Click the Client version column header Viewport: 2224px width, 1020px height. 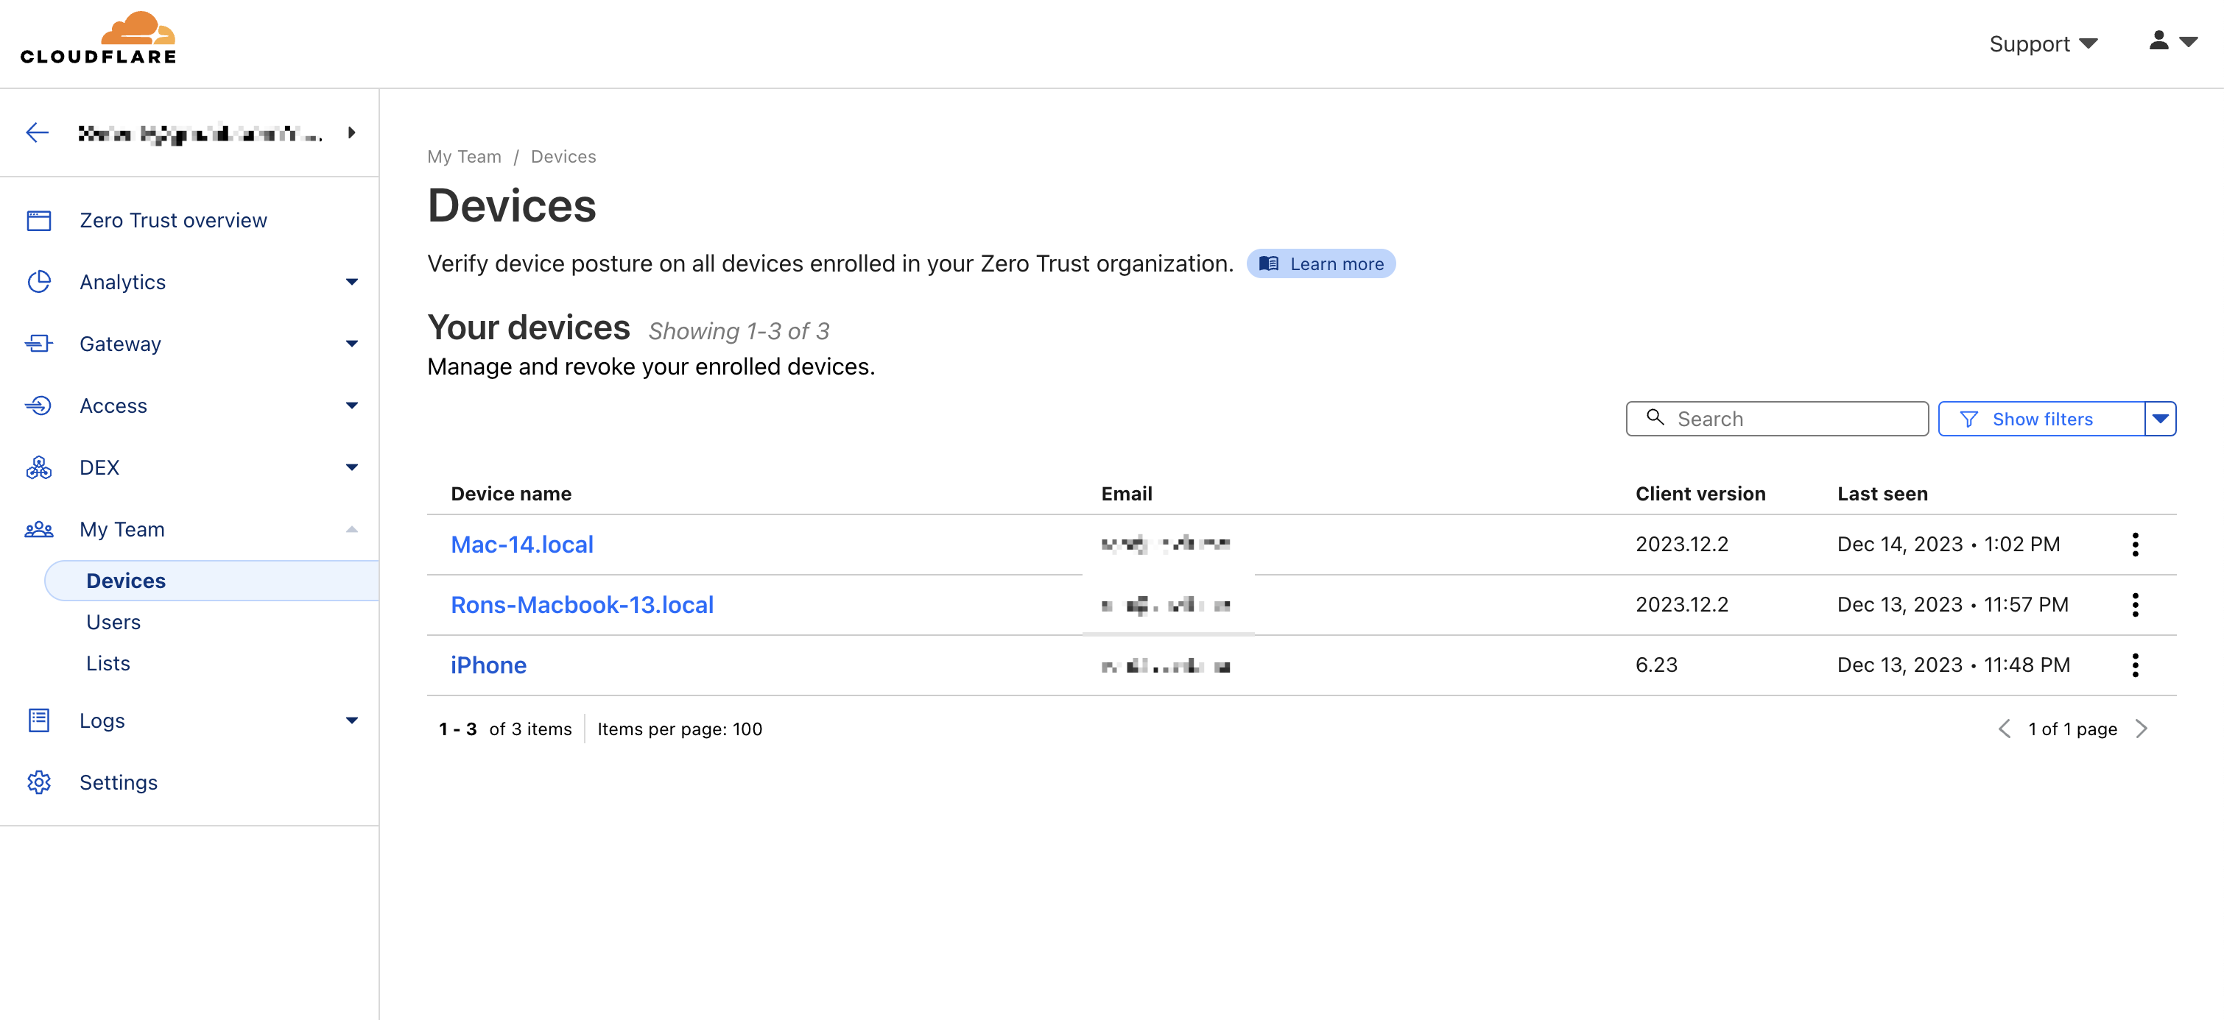(x=1700, y=494)
